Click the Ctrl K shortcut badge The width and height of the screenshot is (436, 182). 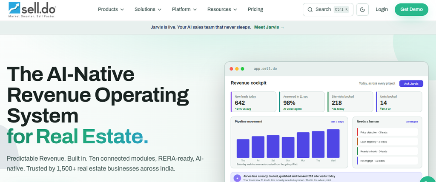341,9
